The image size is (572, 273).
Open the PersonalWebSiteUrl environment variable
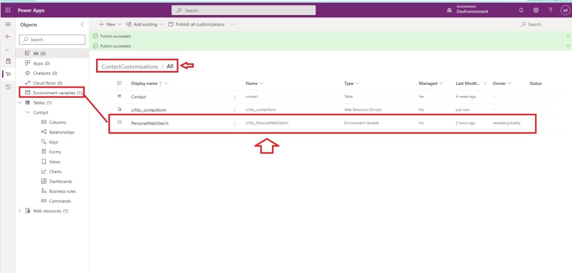pyautogui.click(x=150, y=123)
